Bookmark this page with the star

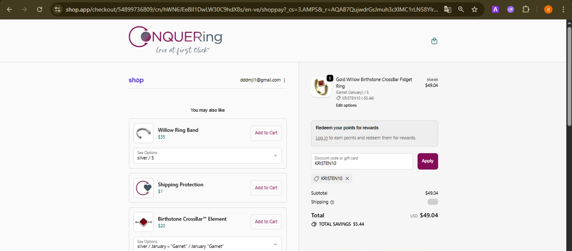(474, 10)
